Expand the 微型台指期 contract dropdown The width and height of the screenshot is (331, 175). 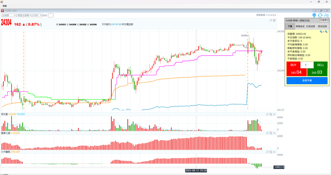pyautogui.click(x=24, y=15)
